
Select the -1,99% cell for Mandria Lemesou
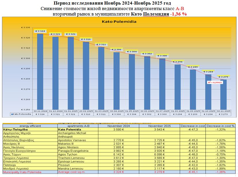click(220, 168)
